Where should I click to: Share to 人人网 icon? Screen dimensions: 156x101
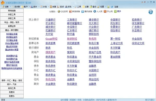click(95, 11)
